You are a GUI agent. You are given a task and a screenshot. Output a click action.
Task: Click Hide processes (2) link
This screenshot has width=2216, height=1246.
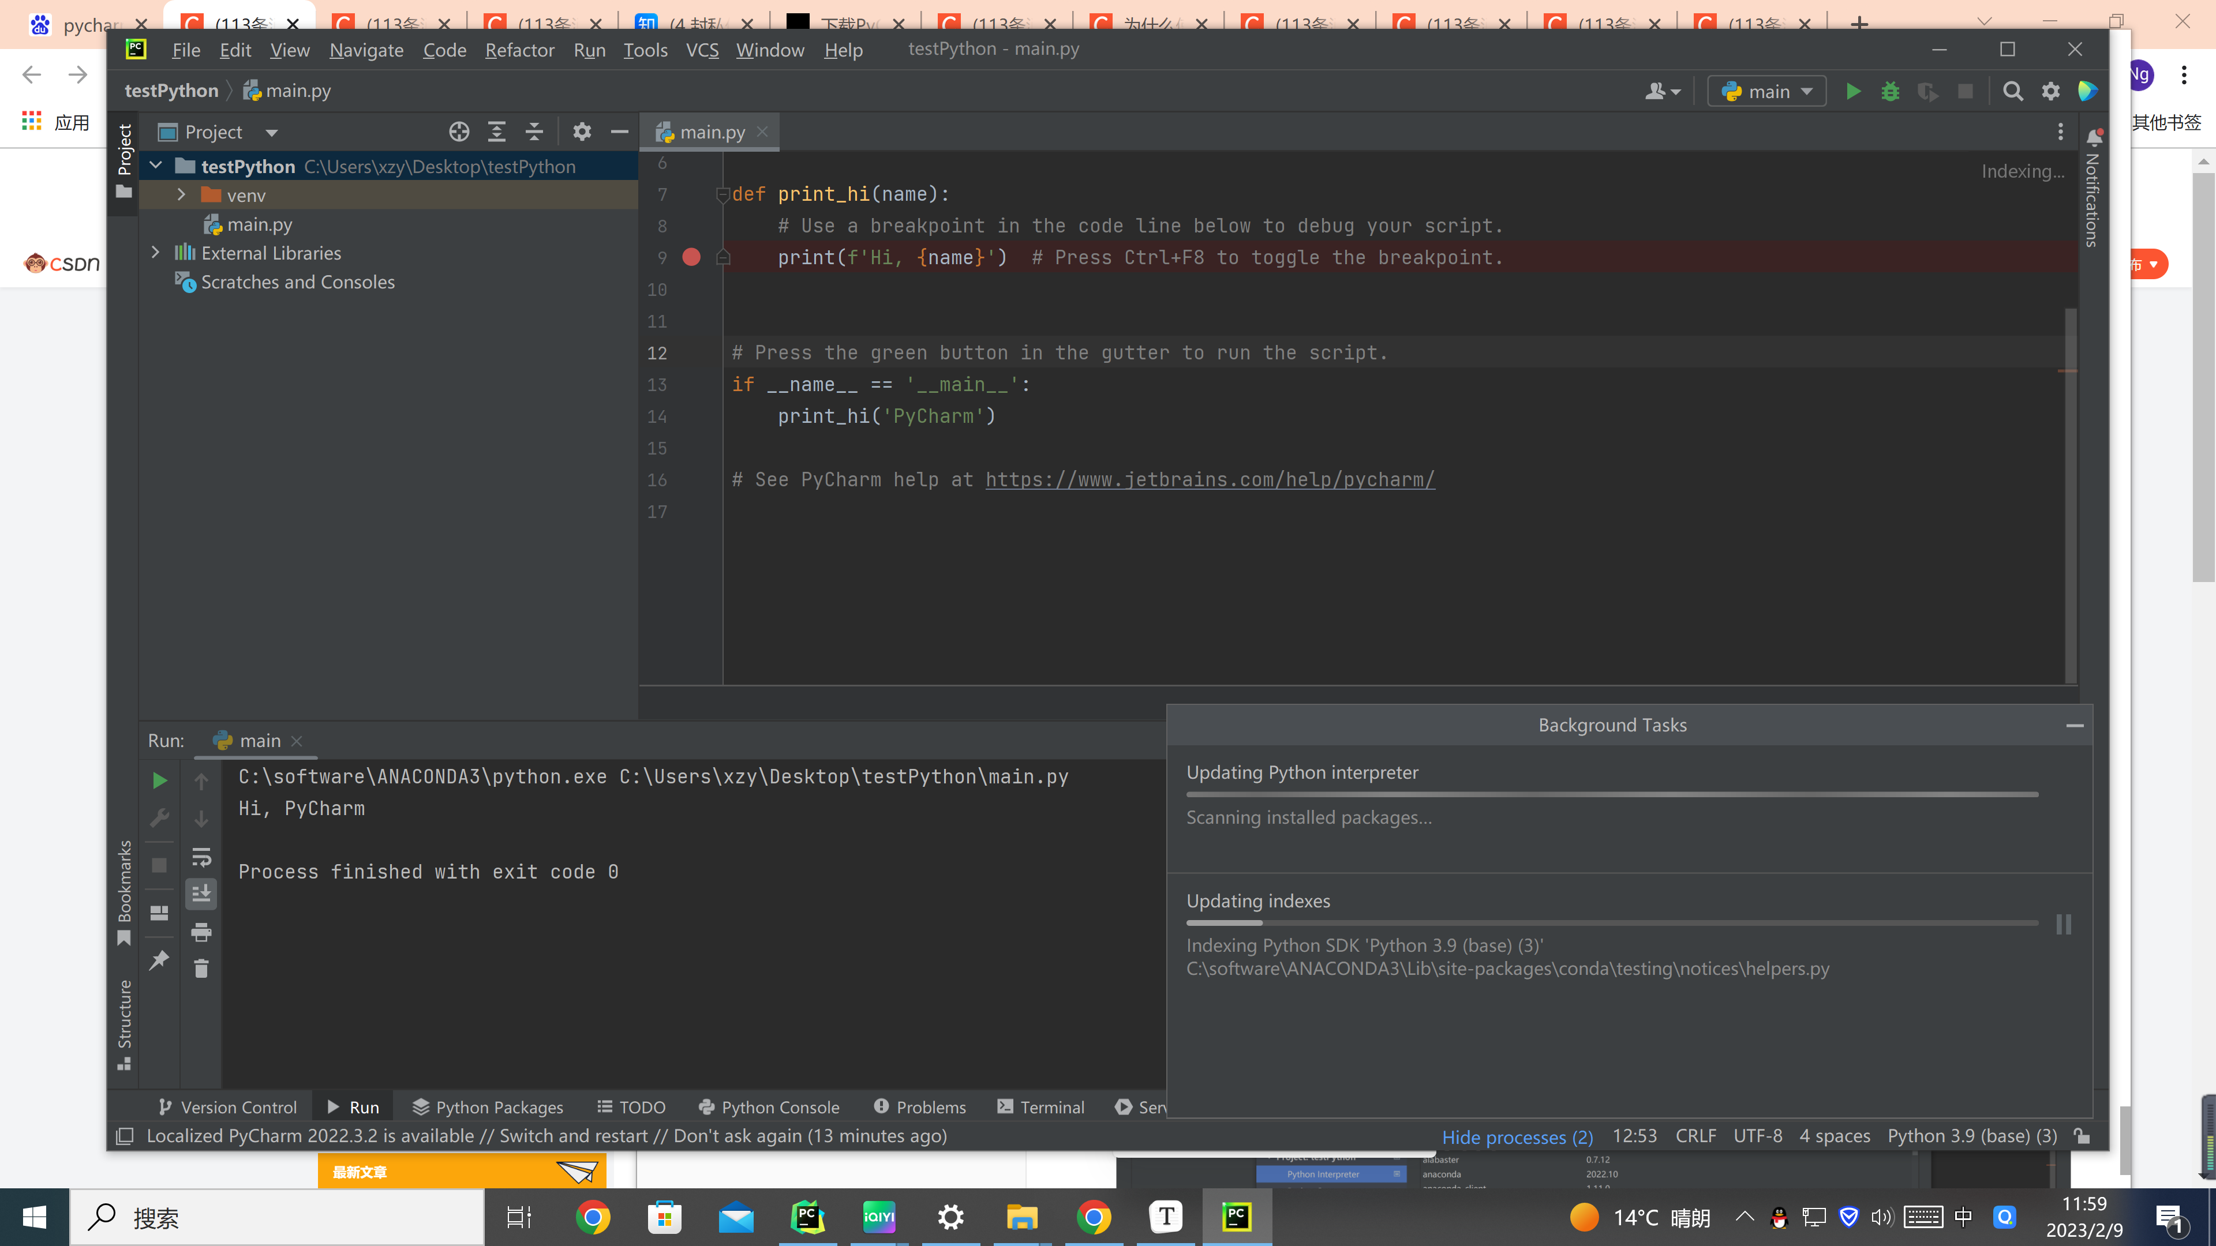point(1517,1137)
